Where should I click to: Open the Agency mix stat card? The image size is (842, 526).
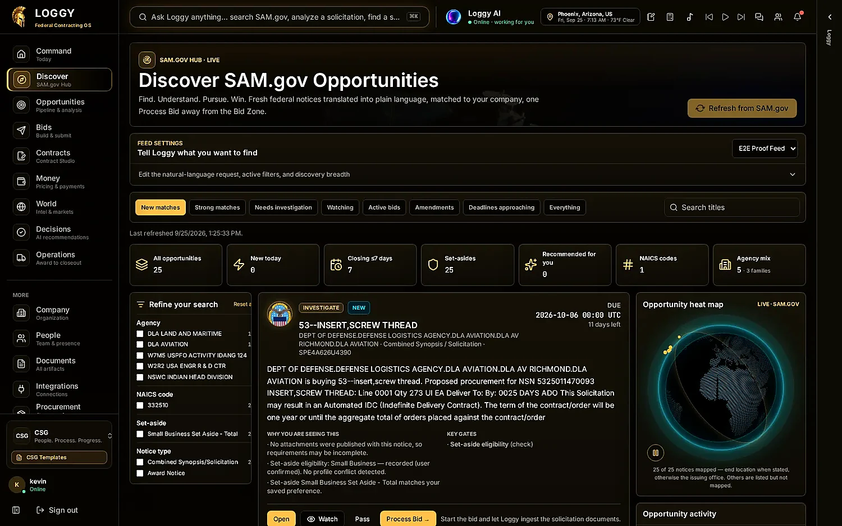coord(759,265)
